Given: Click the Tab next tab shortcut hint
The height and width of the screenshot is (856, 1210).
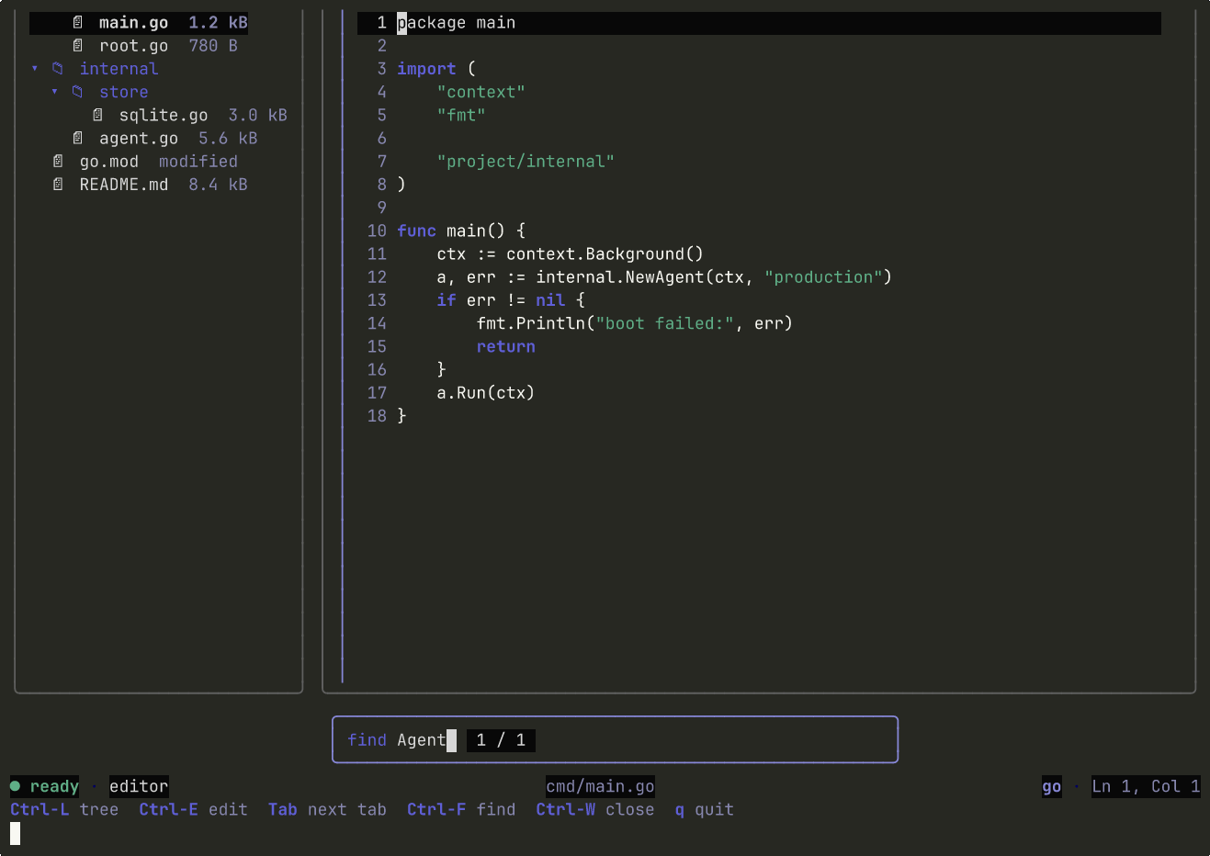Looking at the screenshot, I should (327, 809).
